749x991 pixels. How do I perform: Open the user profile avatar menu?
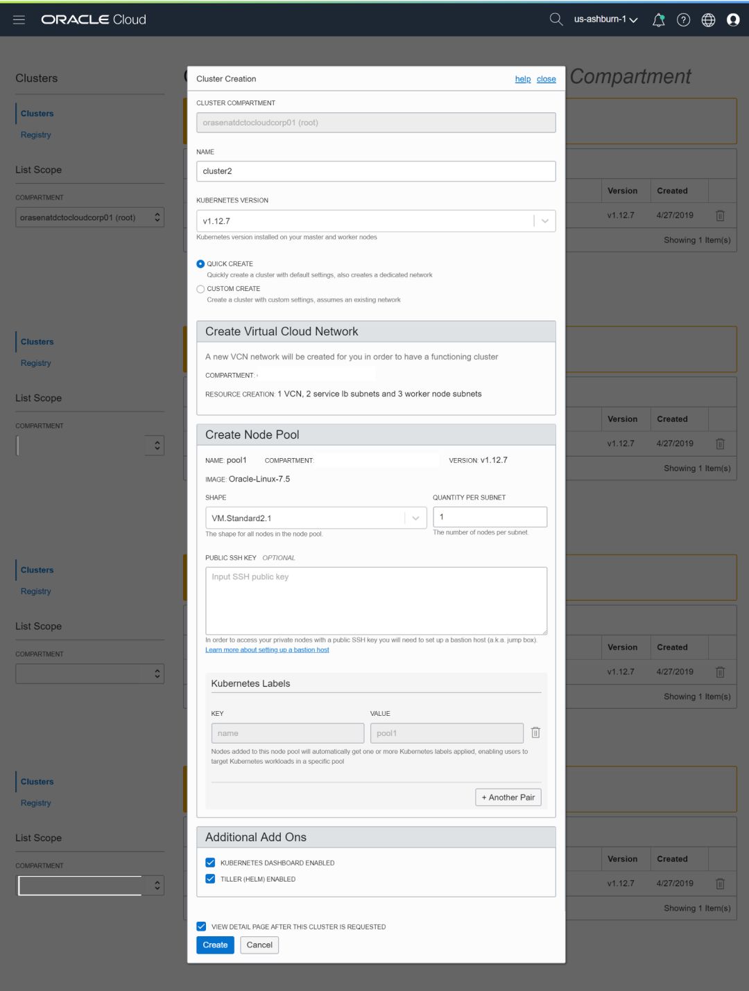733,20
